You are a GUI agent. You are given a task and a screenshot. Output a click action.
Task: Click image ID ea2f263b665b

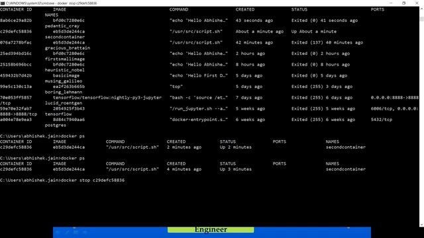click(x=69, y=87)
